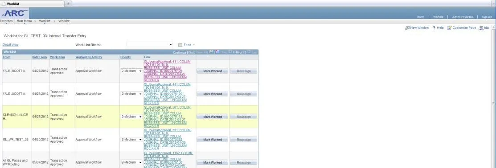Screen dimensions: 496x168
Task: Open Worklist link in top header
Action: 438,17
